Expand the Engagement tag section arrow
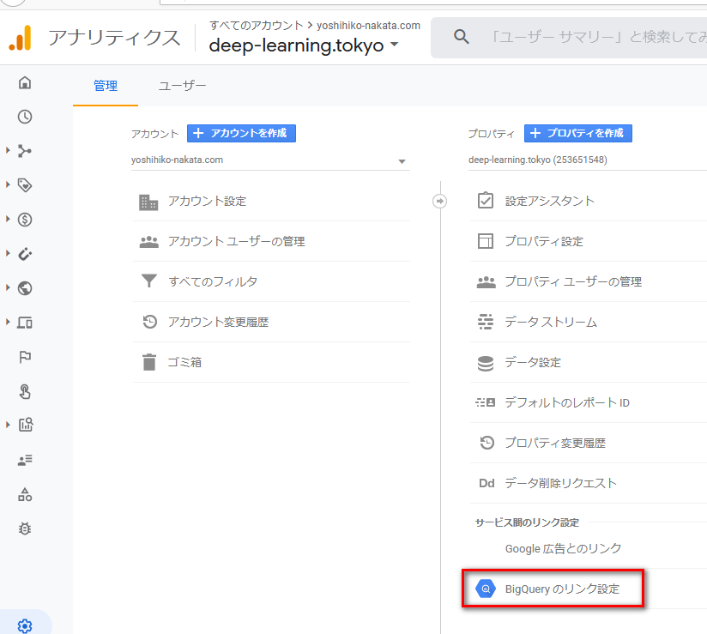This screenshot has width=707, height=634. click(8, 184)
